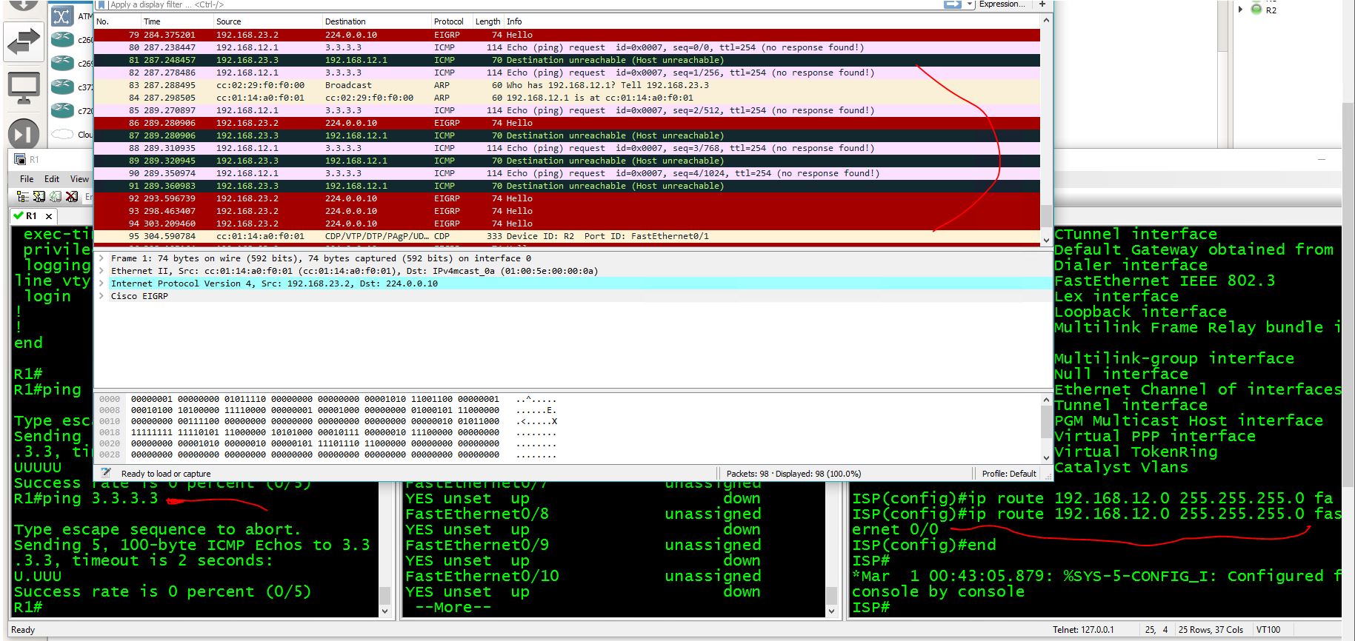The image size is (1355, 641).
Task: Select the c3725 router icon
Action: [62, 87]
